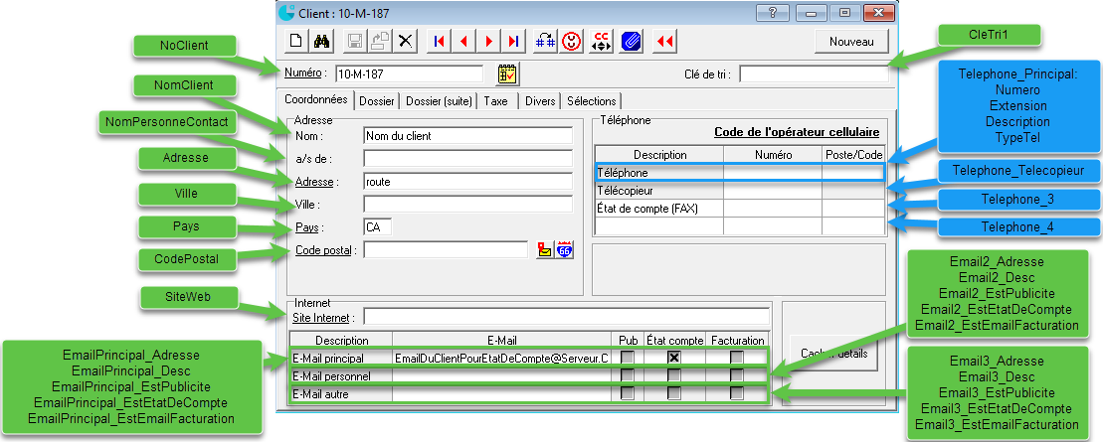1103x442 pixels.
Task: Click the blue paperclip attachment icon
Action: (x=630, y=41)
